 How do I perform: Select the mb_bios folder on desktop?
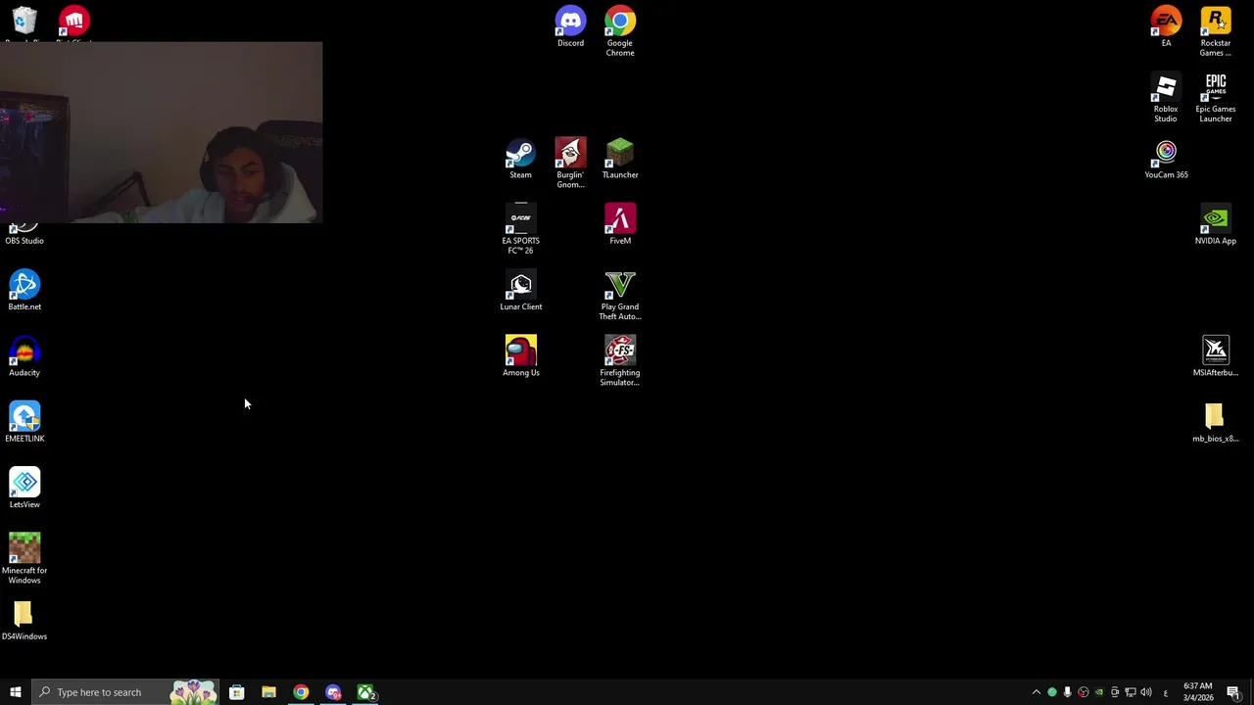(x=1215, y=422)
